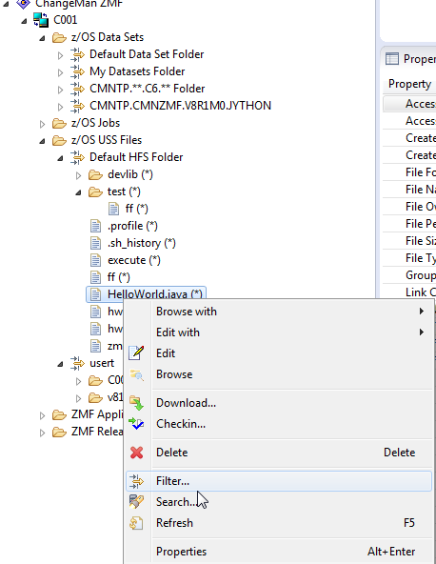
Task: Choose Browse from the context menu
Action: pos(279,374)
